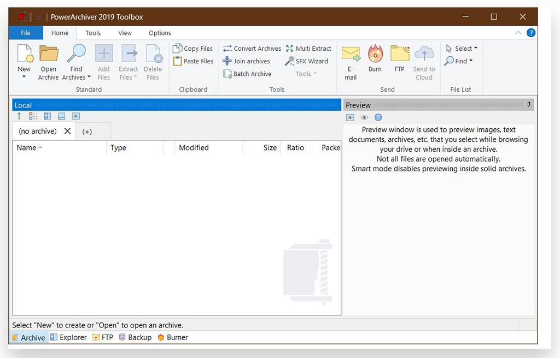Toggle preview window icon in Preview panel

coord(351,118)
